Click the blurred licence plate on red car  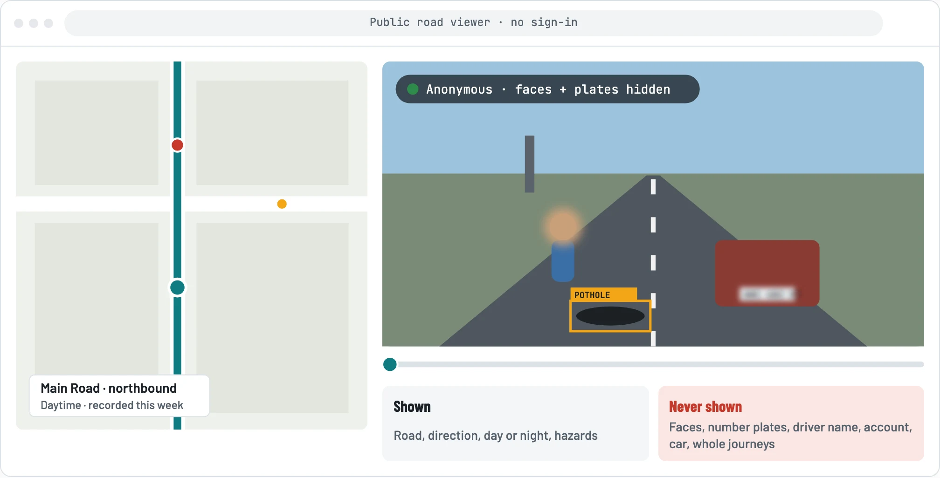(x=767, y=294)
